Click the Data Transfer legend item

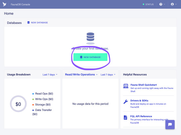pyautogui.click(x=42, y=112)
